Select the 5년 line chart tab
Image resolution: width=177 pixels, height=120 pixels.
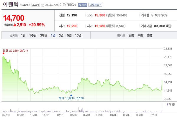click(x=69, y=36)
